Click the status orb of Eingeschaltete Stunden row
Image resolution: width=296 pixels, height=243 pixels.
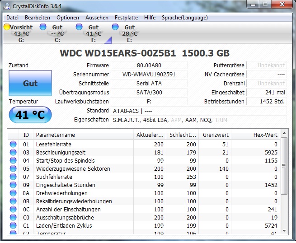13,185
